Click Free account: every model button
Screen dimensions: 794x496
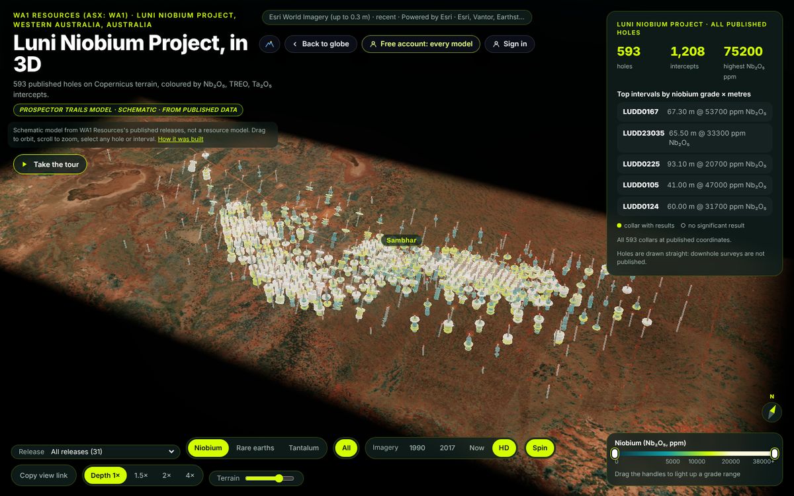(x=421, y=44)
